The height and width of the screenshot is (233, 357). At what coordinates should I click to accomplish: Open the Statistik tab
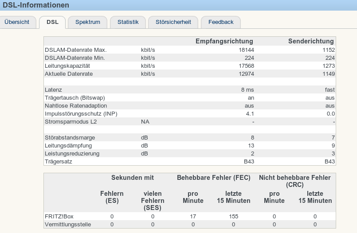[128, 22]
